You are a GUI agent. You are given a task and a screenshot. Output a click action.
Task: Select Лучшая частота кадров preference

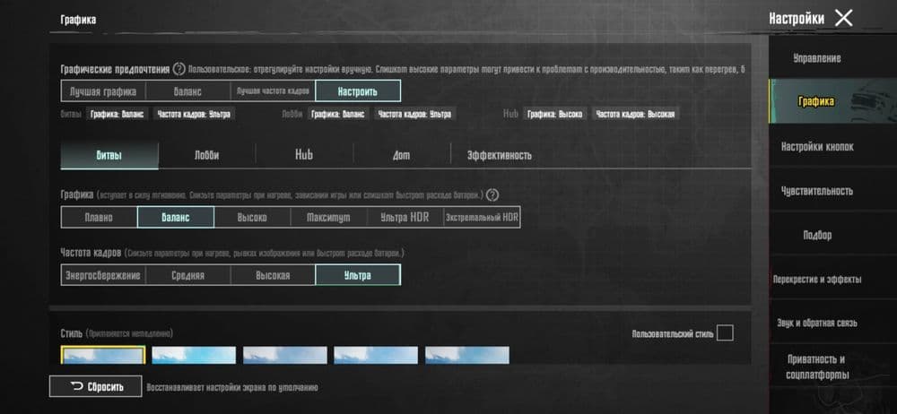click(273, 91)
